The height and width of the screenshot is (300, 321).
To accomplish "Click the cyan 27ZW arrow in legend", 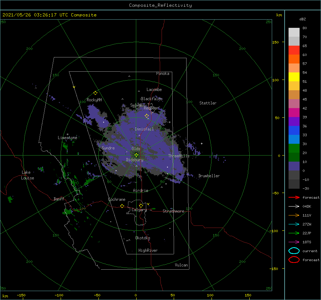I will (x=294, y=224).
